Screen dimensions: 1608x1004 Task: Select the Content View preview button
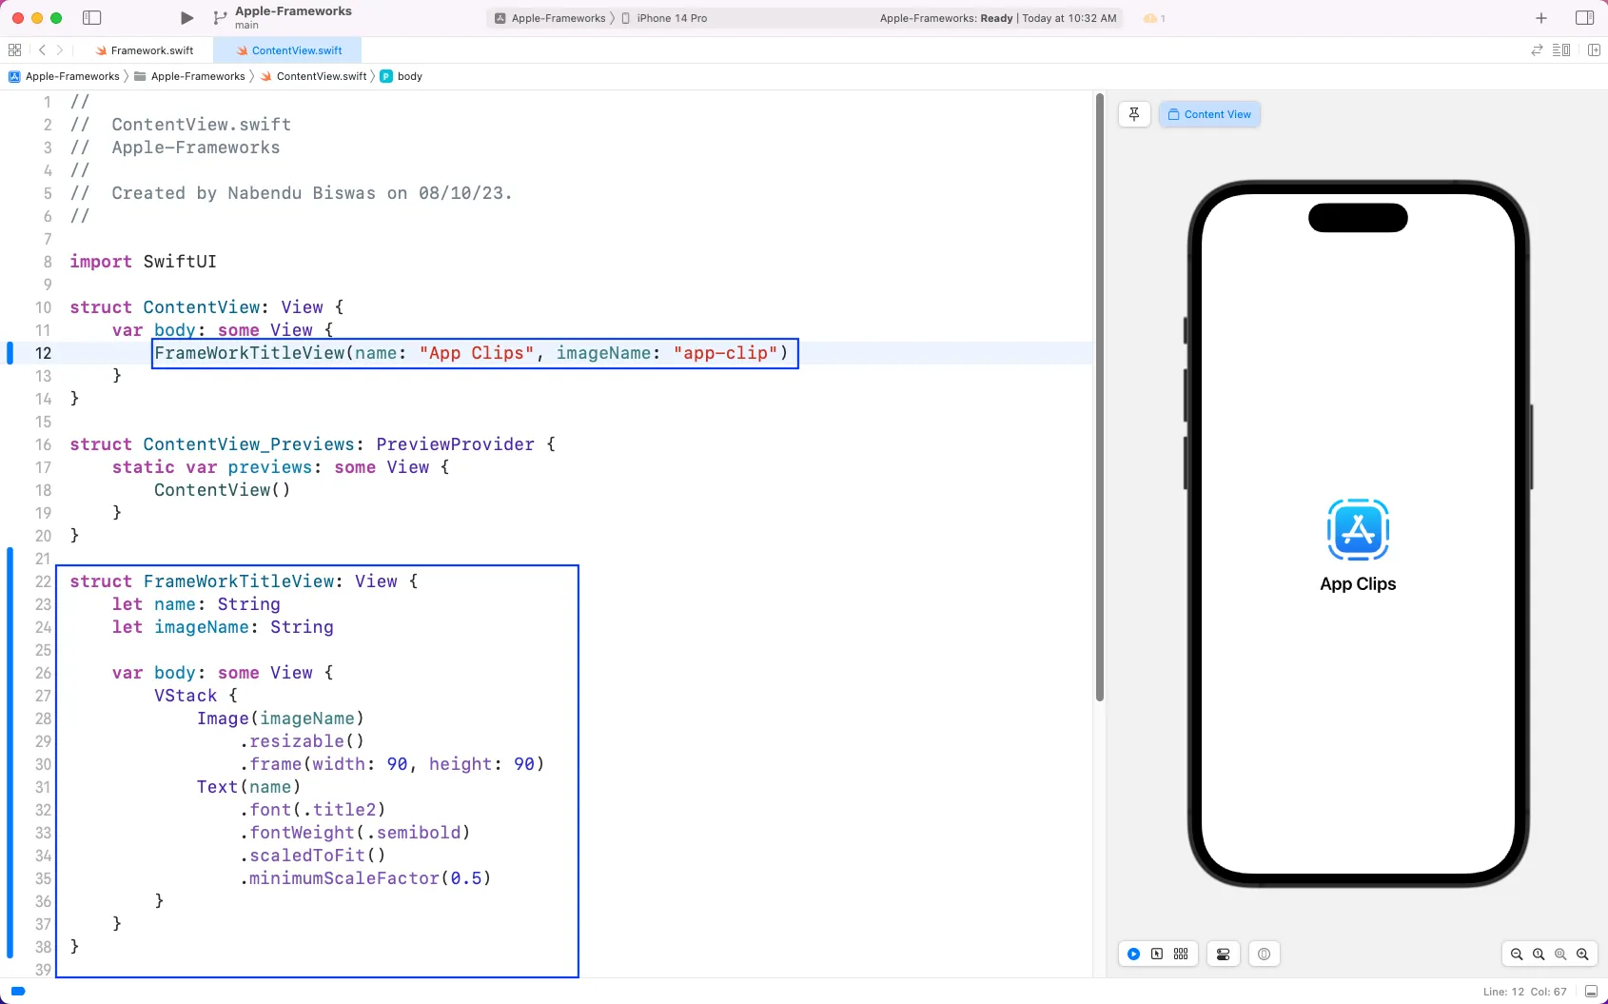coord(1209,114)
